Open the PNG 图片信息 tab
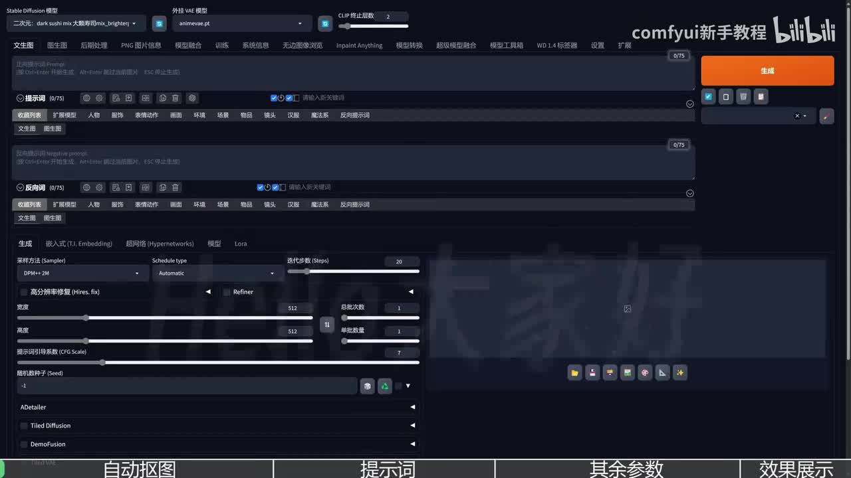This screenshot has height=478, width=851. [141, 45]
